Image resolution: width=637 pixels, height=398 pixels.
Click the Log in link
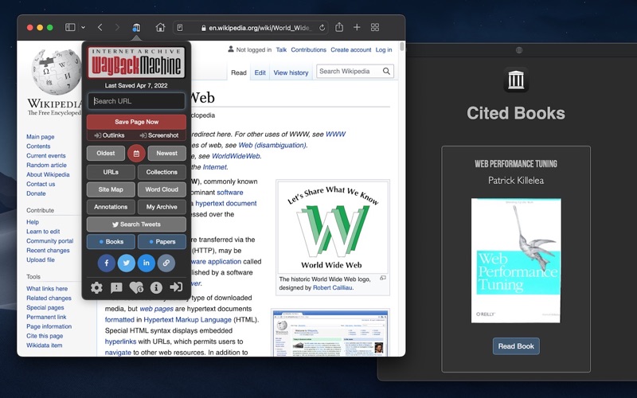coord(384,50)
